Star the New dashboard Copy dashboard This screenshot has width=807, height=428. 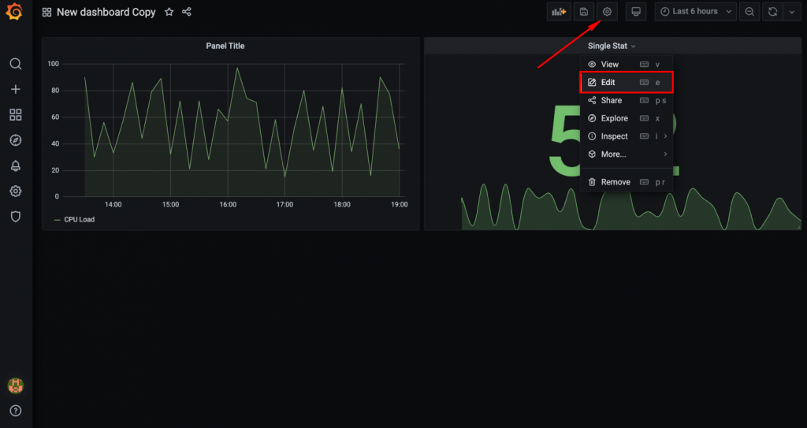point(169,13)
